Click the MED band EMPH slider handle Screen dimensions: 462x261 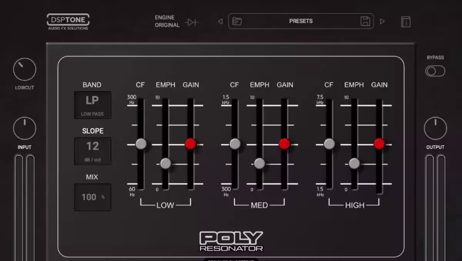259,164
